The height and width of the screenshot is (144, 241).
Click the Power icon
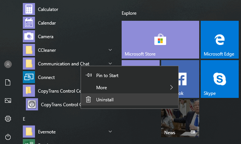tap(8, 137)
